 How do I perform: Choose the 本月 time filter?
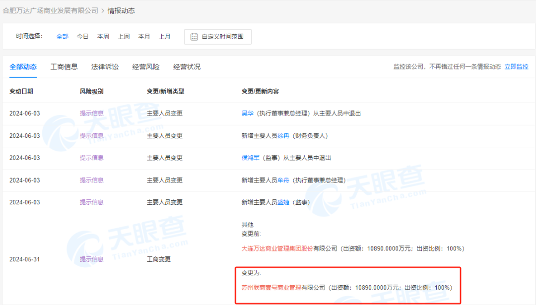(x=144, y=36)
